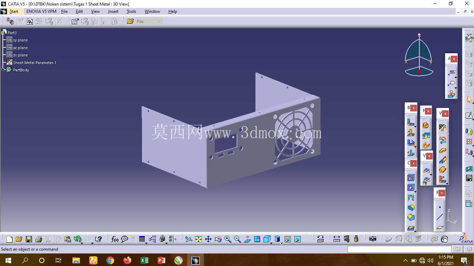474x266 pixels.
Task: Click the Capture camera icon
Action: 373,239
